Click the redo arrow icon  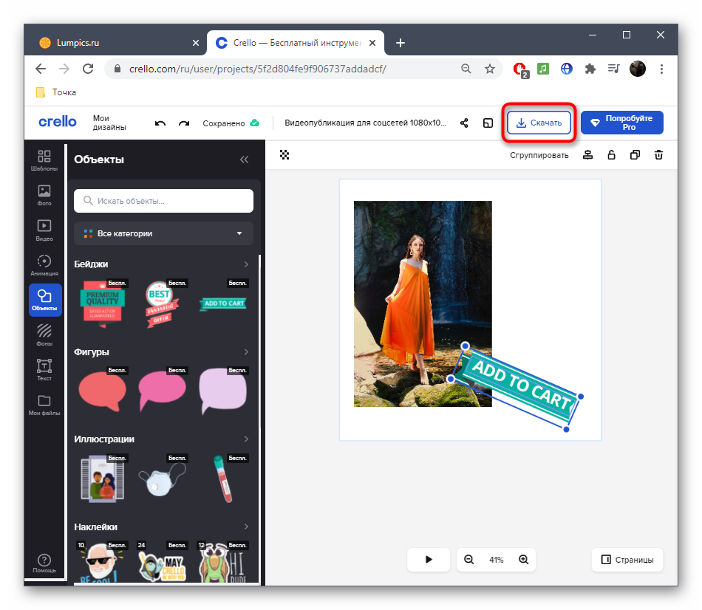tap(184, 123)
